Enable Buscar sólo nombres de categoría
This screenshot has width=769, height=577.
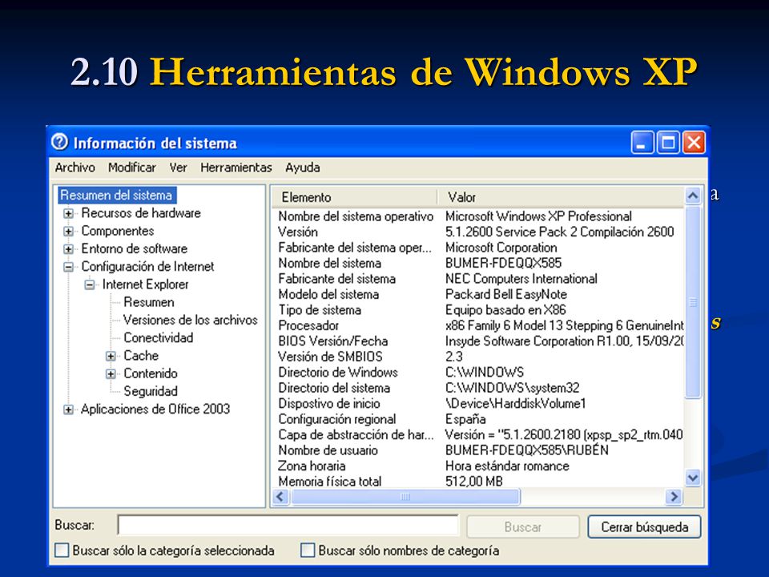coord(308,551)
